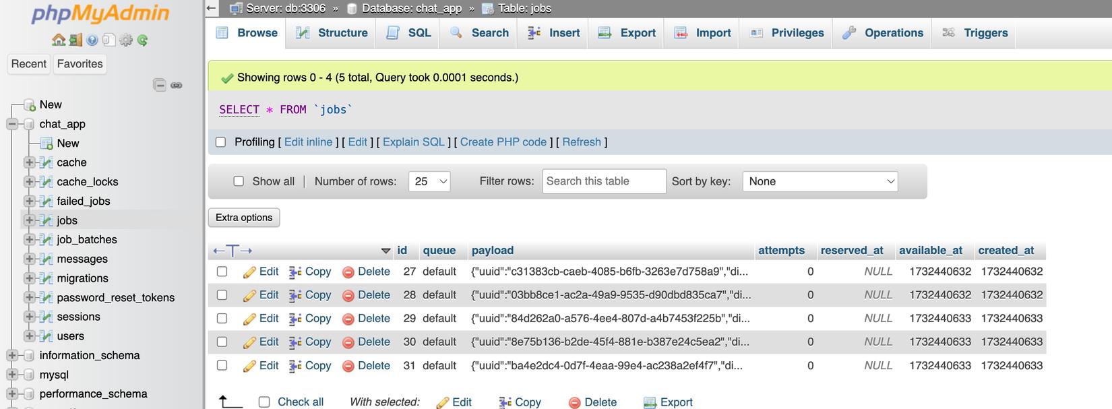1112x409 pixels.
Task: Click the Search this table filter field
Action: (x=604, y=181)
